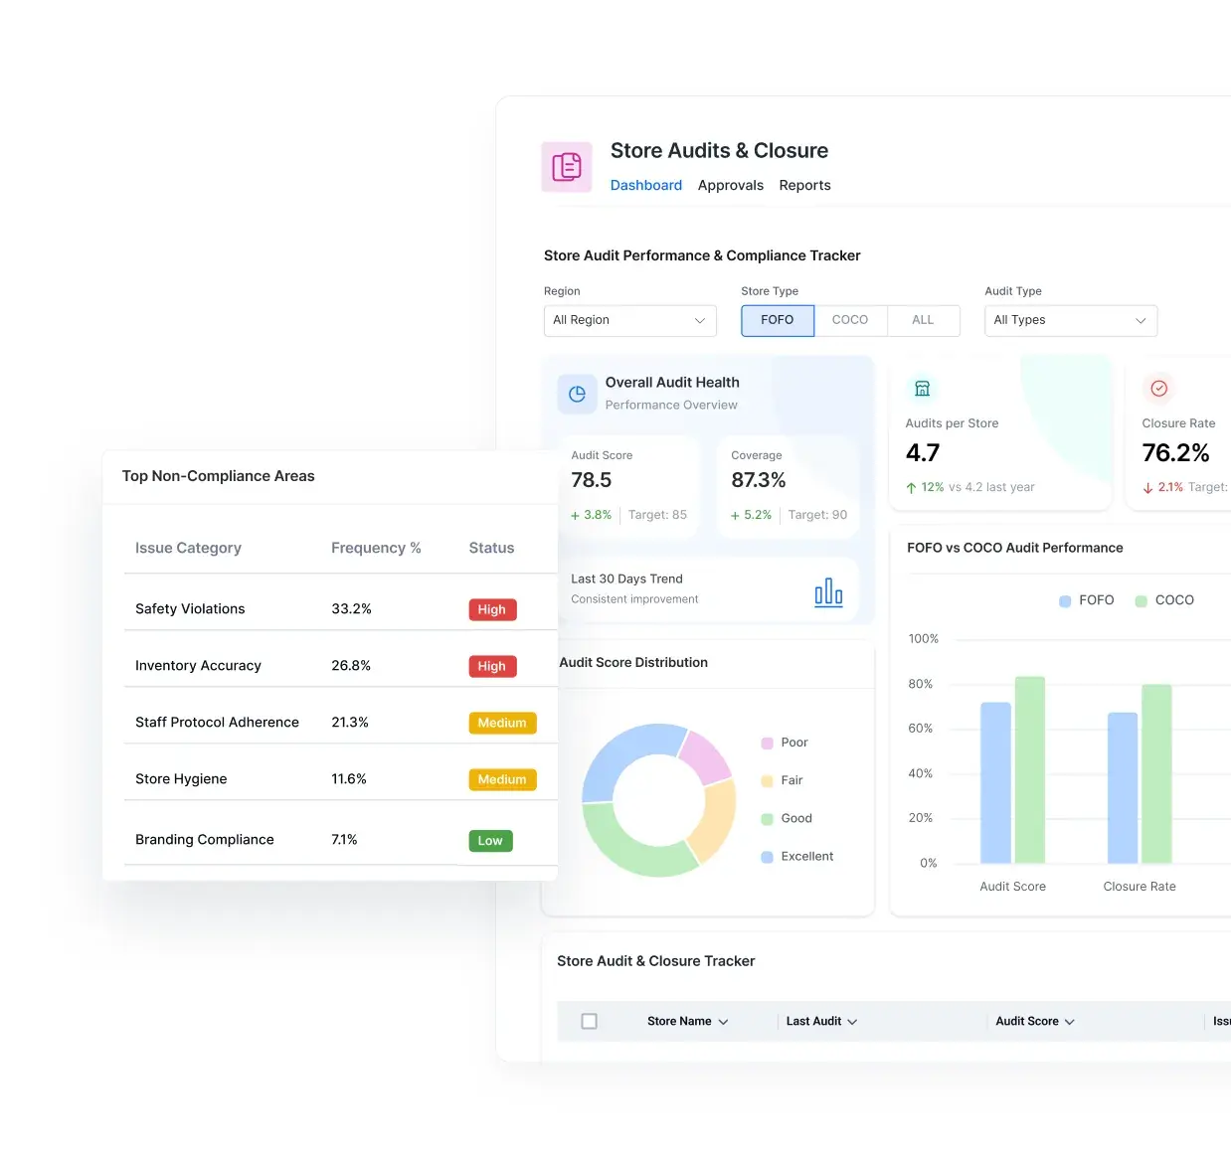Open the All Region dropdown

coord(629,320)
